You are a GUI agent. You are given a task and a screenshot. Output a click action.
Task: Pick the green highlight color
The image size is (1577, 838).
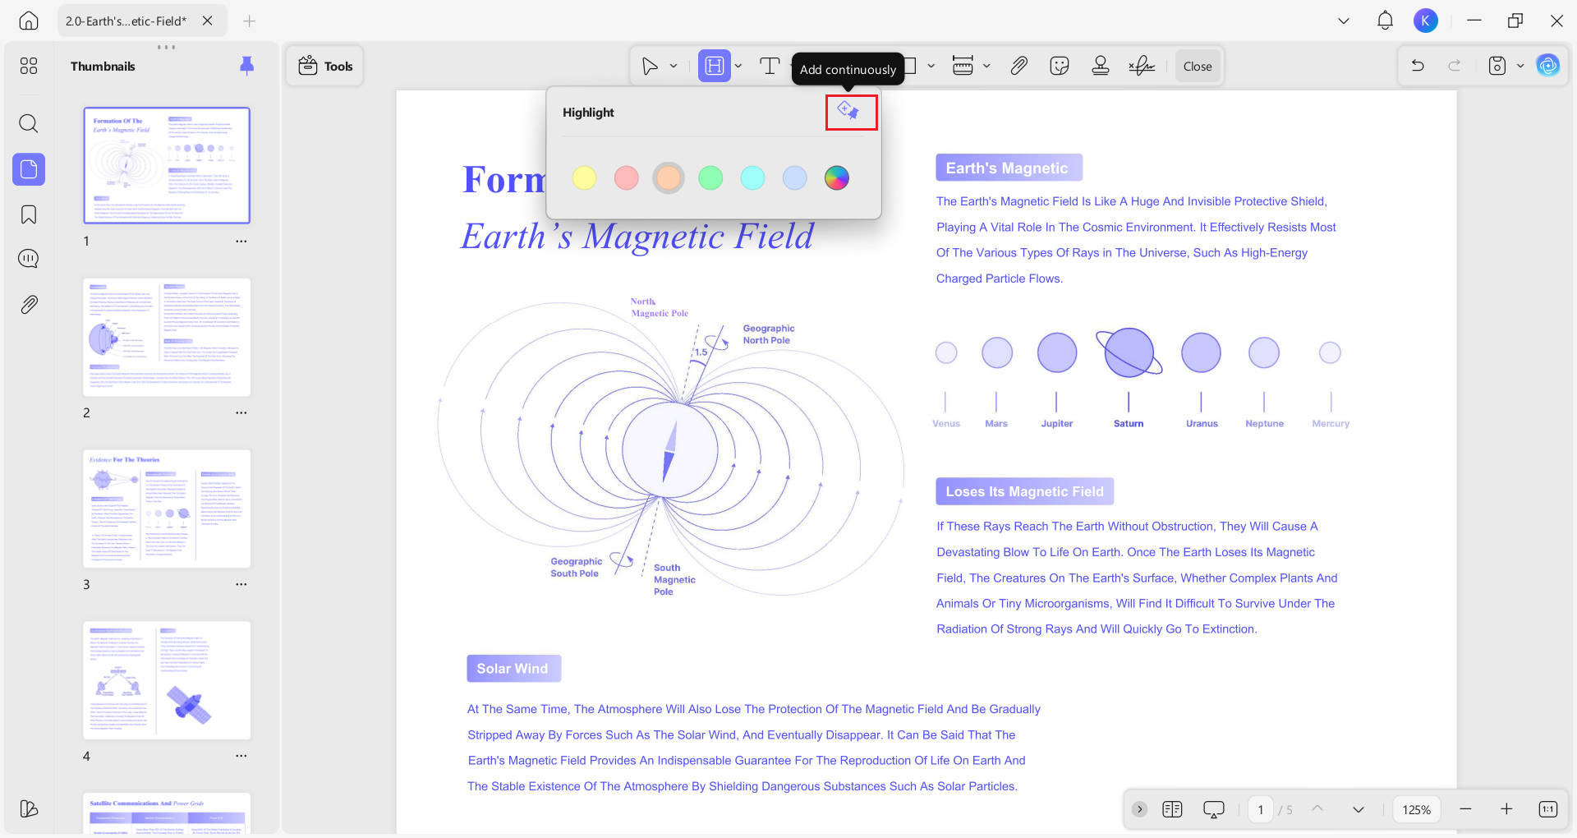pos(710,177)
